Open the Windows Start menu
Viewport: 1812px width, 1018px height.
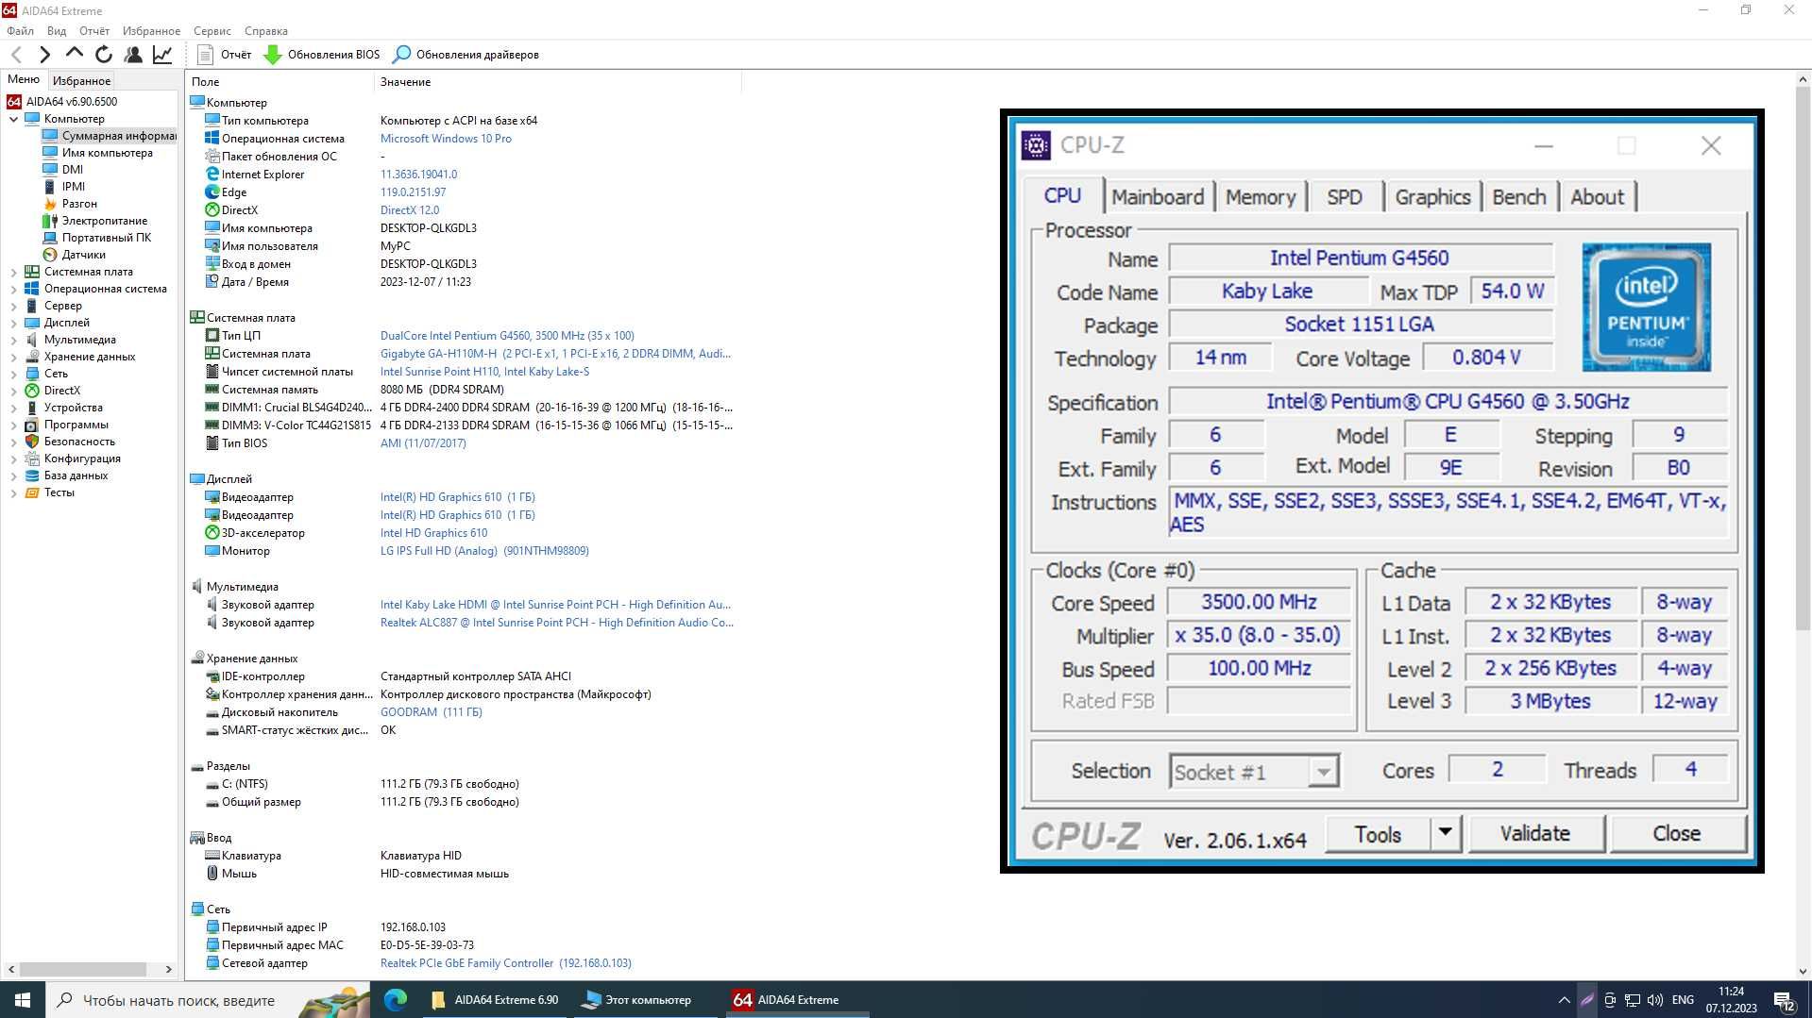click(23, 1000)
